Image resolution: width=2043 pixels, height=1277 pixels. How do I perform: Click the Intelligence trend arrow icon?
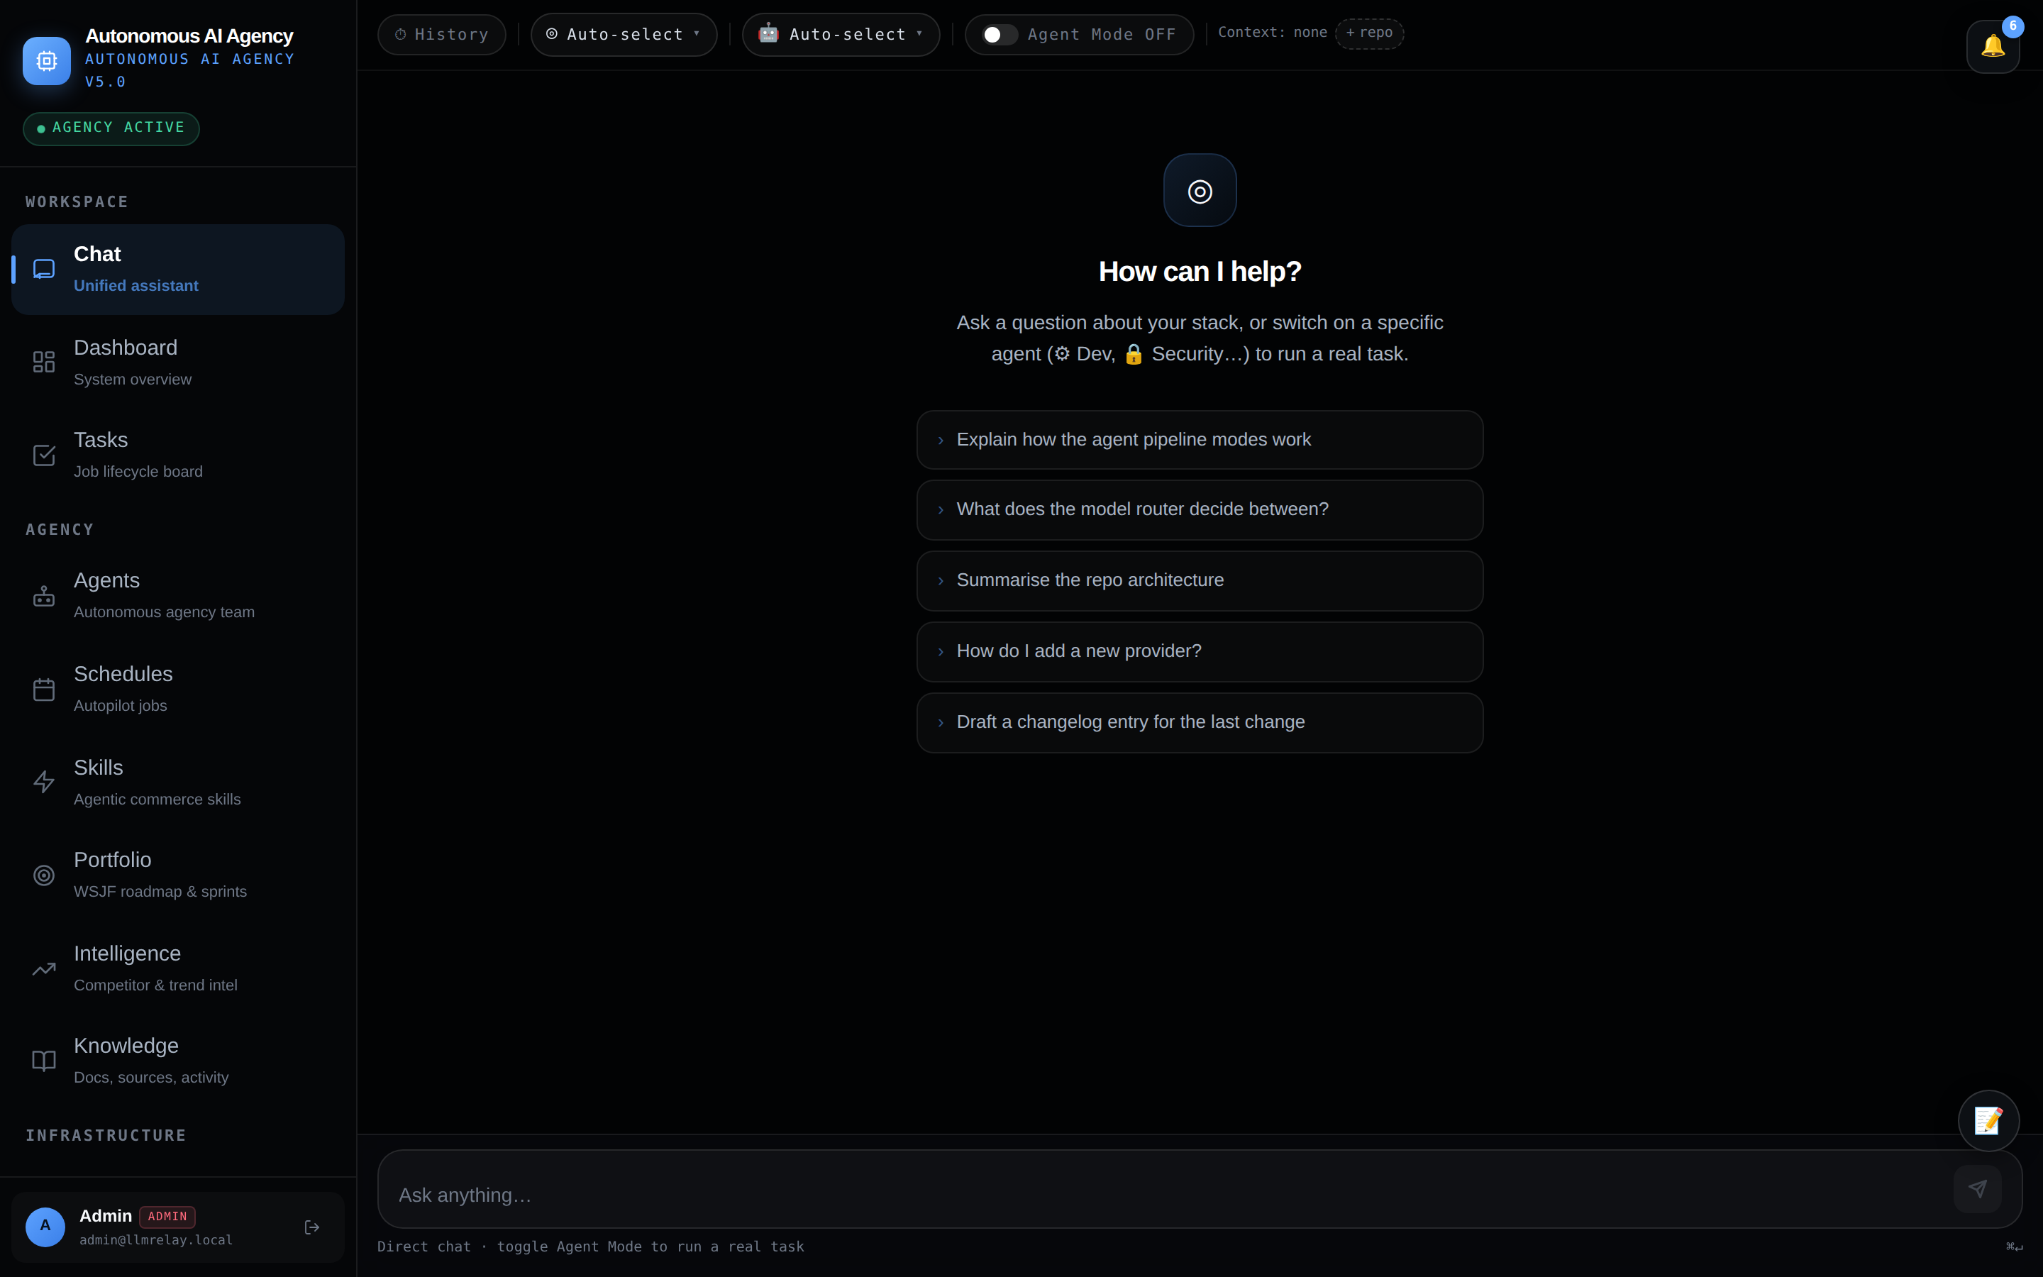[x=44, y=968]
